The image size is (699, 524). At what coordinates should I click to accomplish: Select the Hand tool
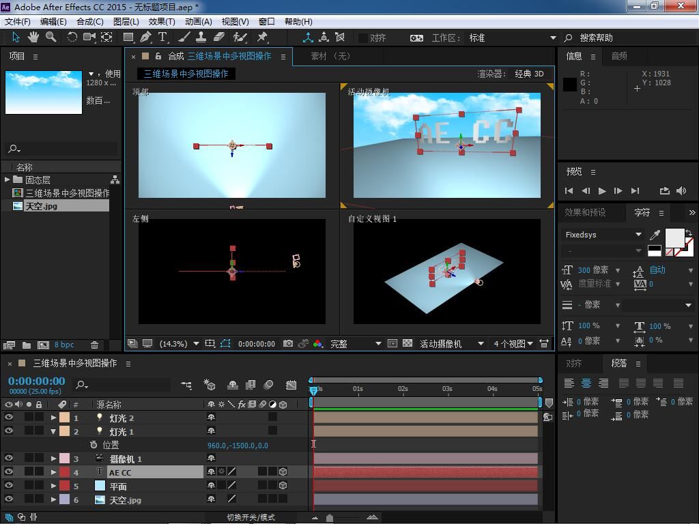click(x=33, y=38)
